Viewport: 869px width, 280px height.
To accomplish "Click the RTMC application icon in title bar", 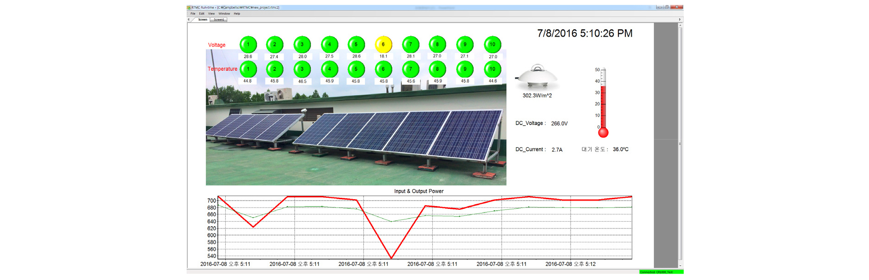I will tap(189, 7).
